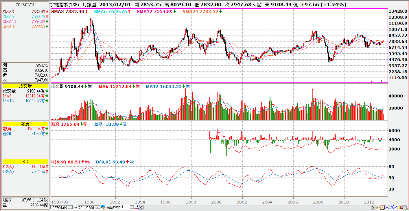409x211 pixels.
Task: Click the chart legend SMA12 7554.89 label
Action: coord(156,12)
